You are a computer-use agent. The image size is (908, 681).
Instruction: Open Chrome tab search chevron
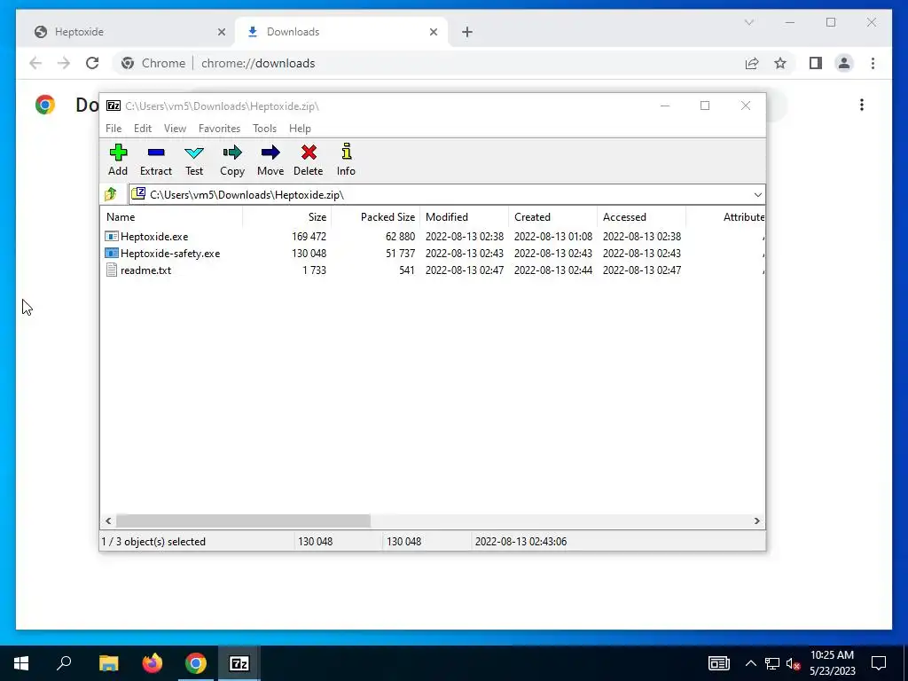point(748,22)
